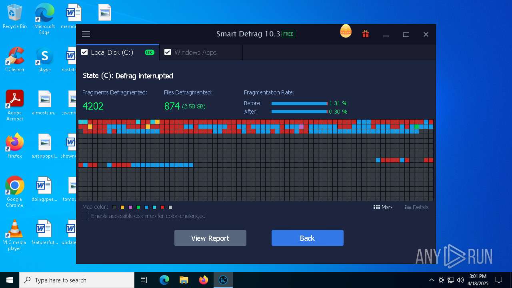Click the purple block in the disk map
The height and width of the screenshot is (288, 512).
(301, 126)
